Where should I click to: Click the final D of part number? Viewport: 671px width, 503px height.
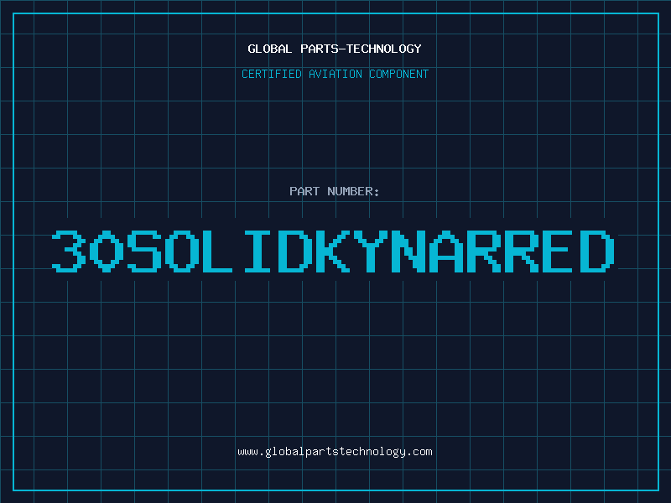pos(597,251)
